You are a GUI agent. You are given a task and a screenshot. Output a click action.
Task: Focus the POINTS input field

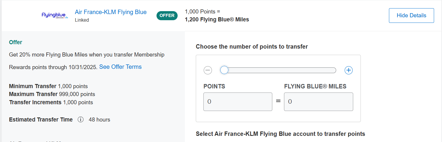coord(238,102)
